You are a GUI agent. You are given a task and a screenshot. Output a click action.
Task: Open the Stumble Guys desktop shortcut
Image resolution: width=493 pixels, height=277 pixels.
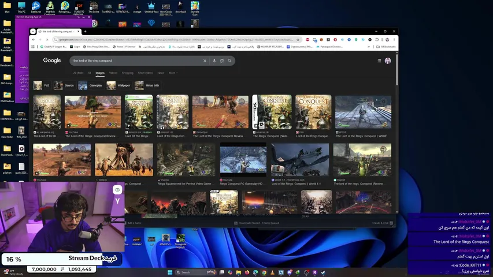coord(195,8)
